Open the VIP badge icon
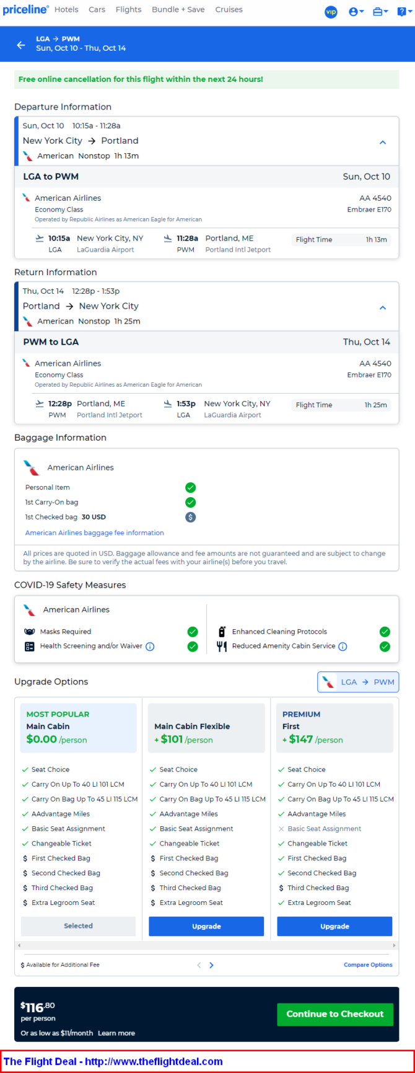 331,12
